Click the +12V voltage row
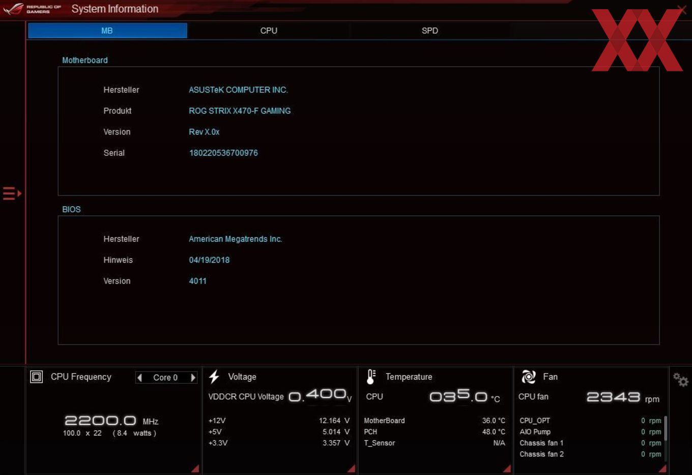 point(279,421)
